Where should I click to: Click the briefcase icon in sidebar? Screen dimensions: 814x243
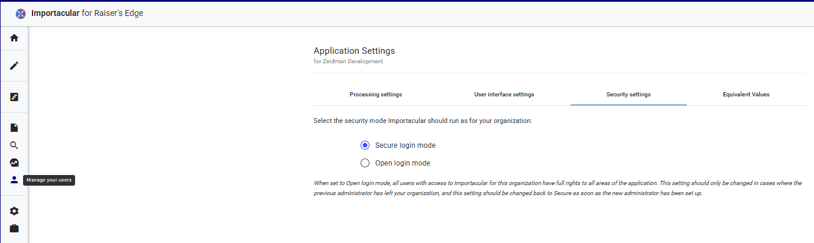tap(14, 228)
